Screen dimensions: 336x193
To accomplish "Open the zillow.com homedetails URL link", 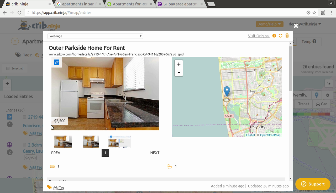I will coord(116,54).
